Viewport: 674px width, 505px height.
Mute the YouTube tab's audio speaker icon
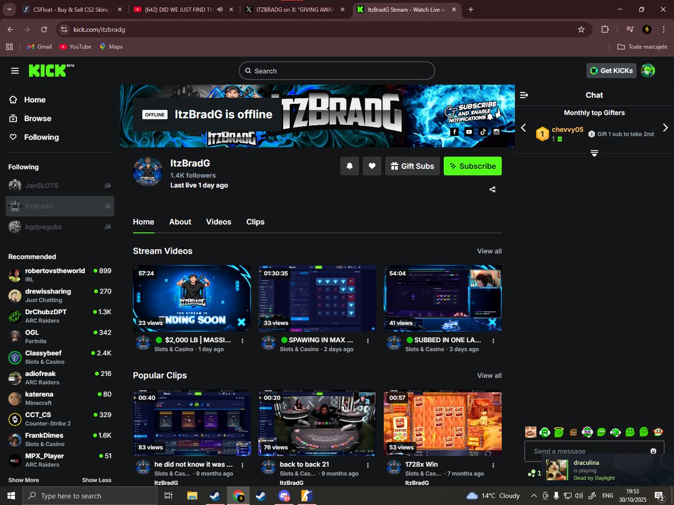(x=220, y=10)
